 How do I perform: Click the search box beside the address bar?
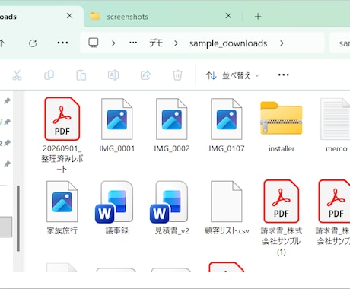pos(340,43)
